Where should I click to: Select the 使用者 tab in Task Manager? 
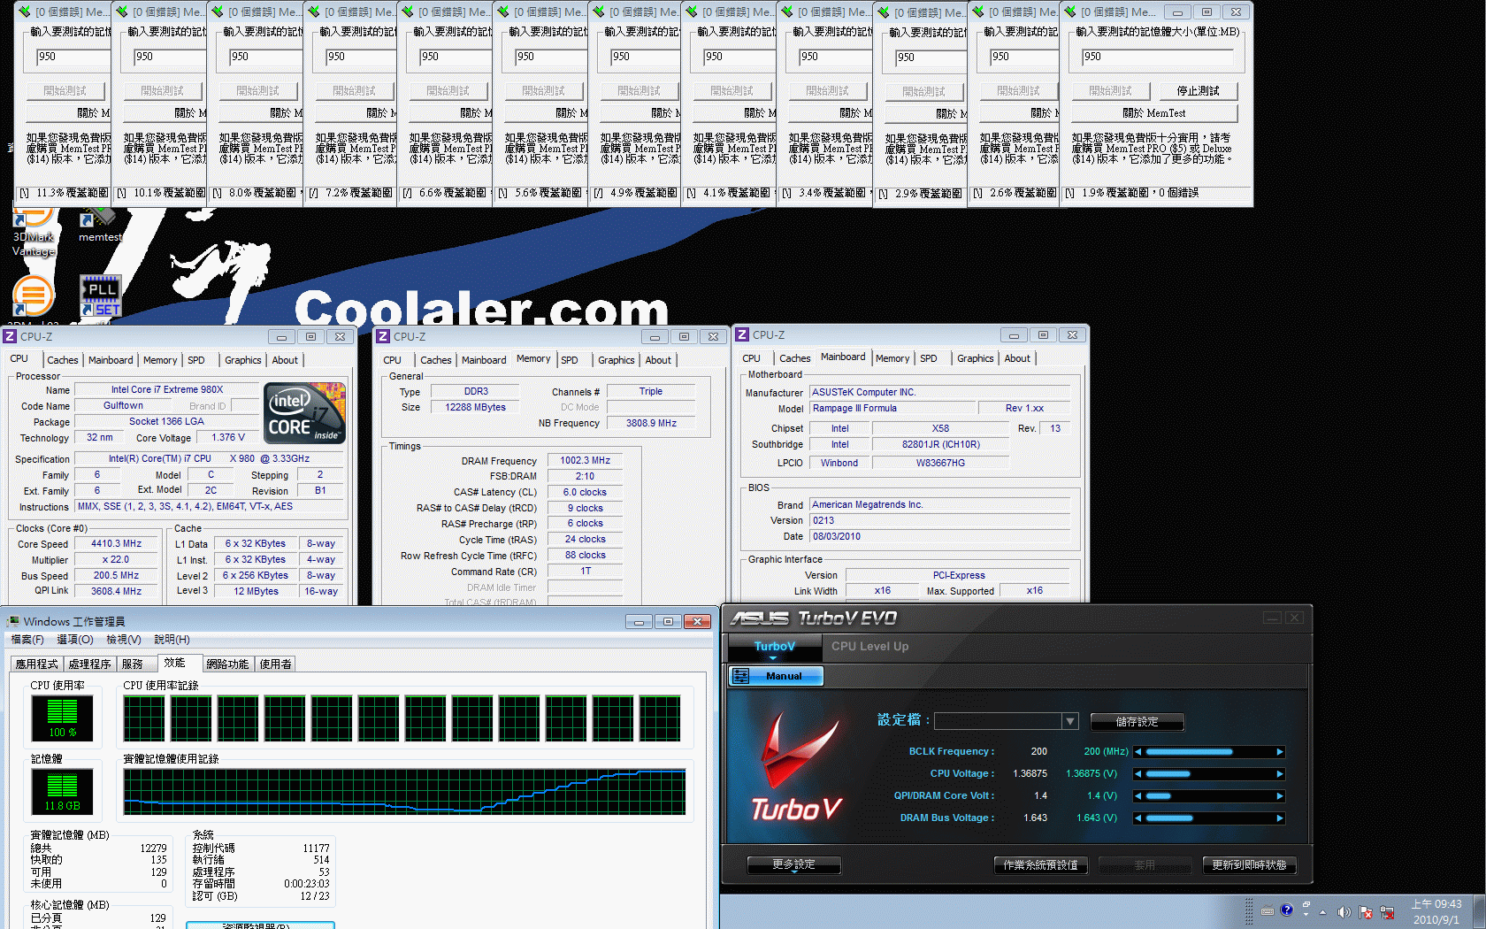[275, 664]
